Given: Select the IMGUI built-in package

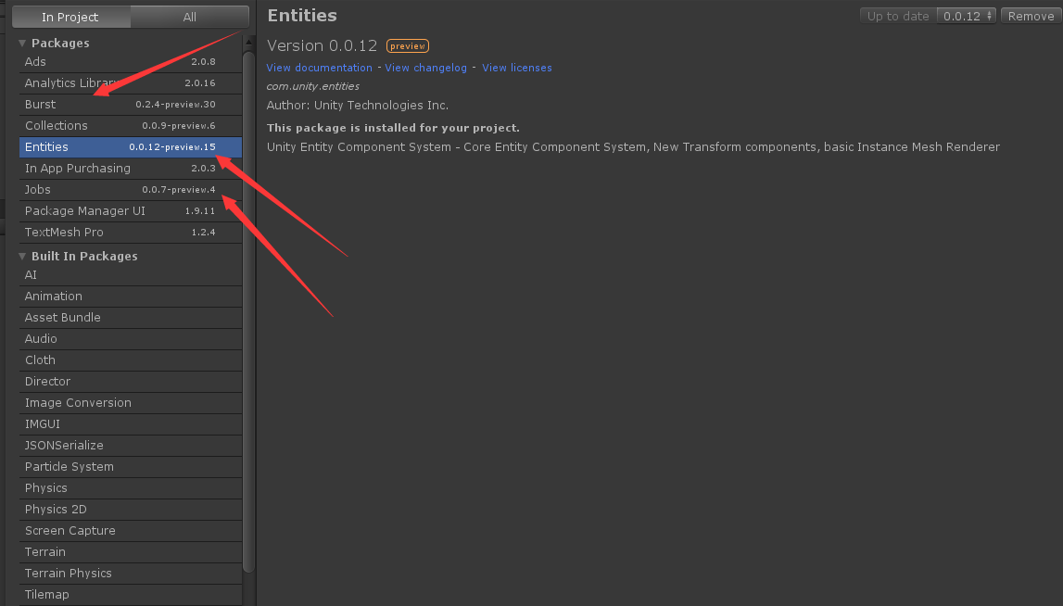Looking at the screenshot, I should point(130,424).
